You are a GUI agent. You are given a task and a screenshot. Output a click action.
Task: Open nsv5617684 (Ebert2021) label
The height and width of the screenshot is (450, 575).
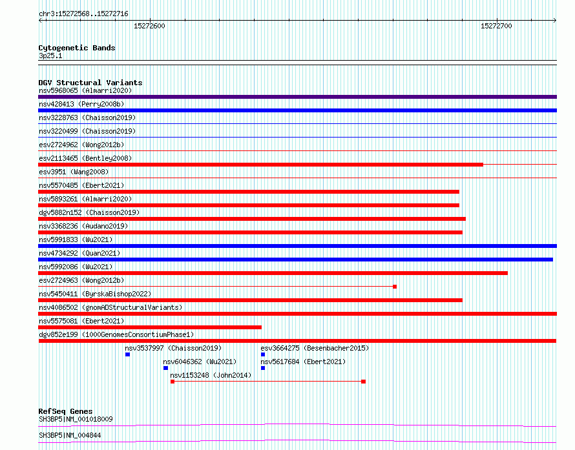click(303, 362)
